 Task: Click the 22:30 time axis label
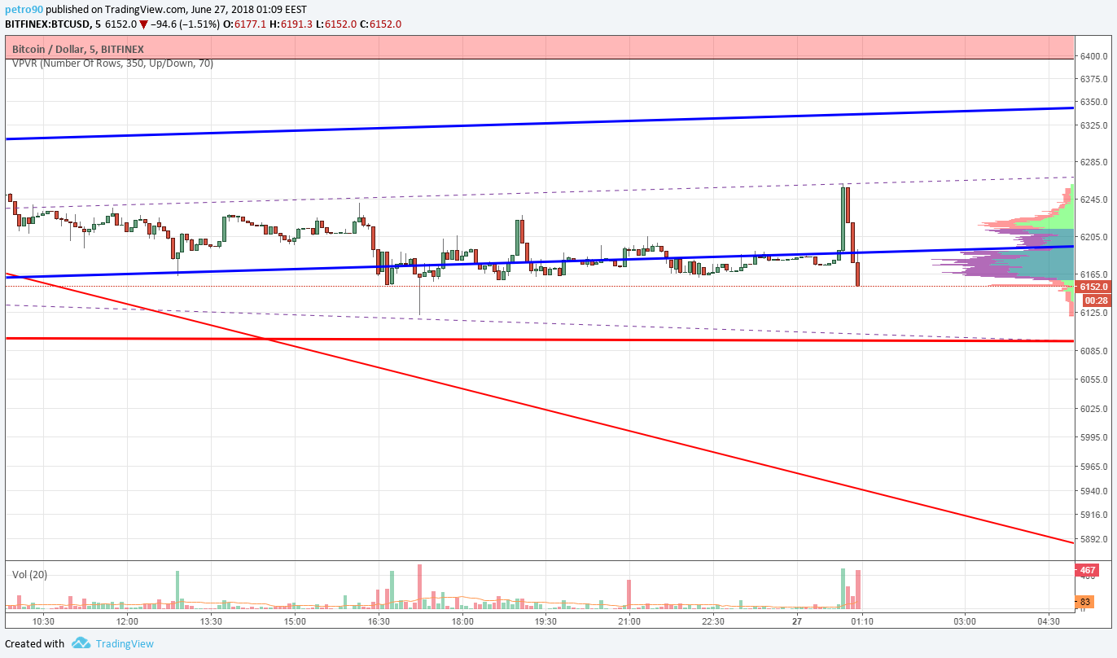pos(713,621)
